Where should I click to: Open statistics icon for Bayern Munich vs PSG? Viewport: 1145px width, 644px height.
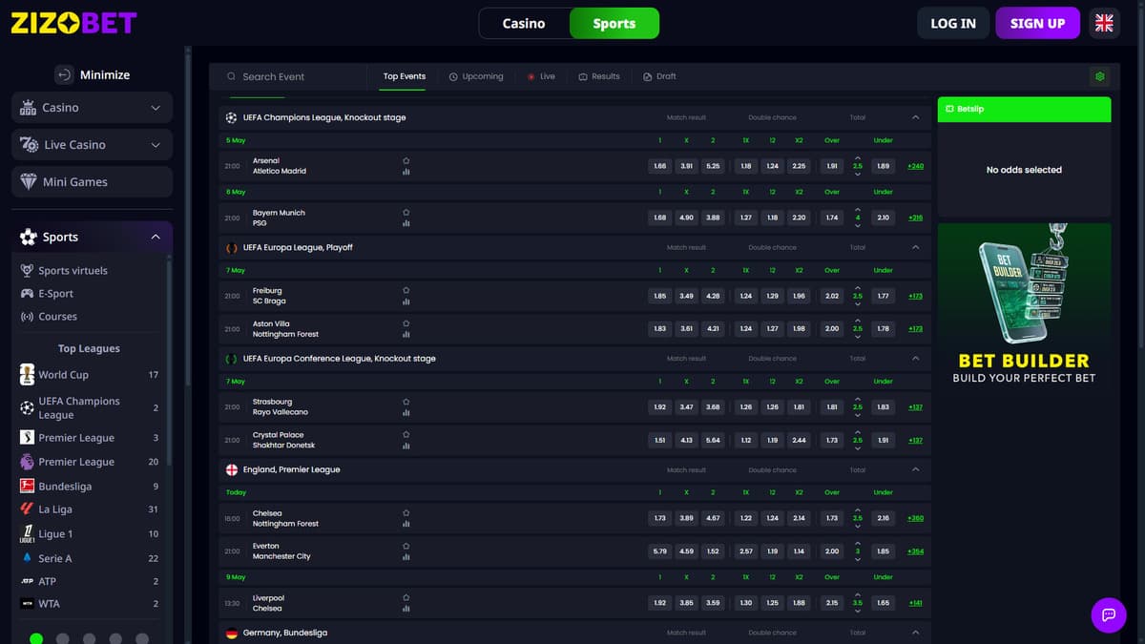pyautogui.click(x=406, y=224)
